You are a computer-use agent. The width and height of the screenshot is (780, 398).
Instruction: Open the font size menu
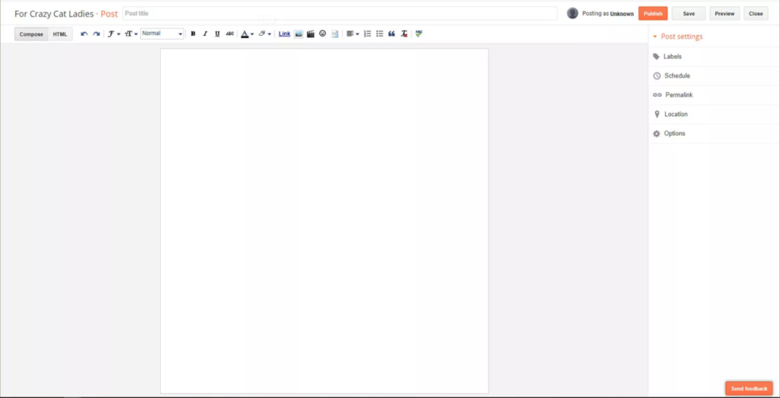pos(131,34)
